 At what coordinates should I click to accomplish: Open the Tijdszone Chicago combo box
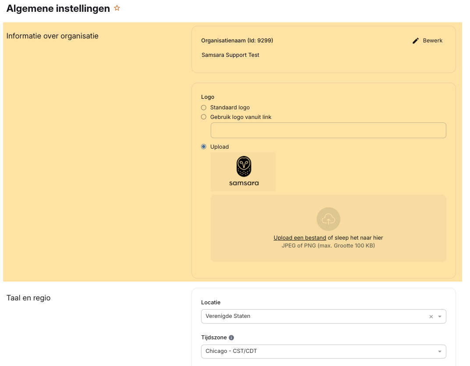[x=323, y=351]
